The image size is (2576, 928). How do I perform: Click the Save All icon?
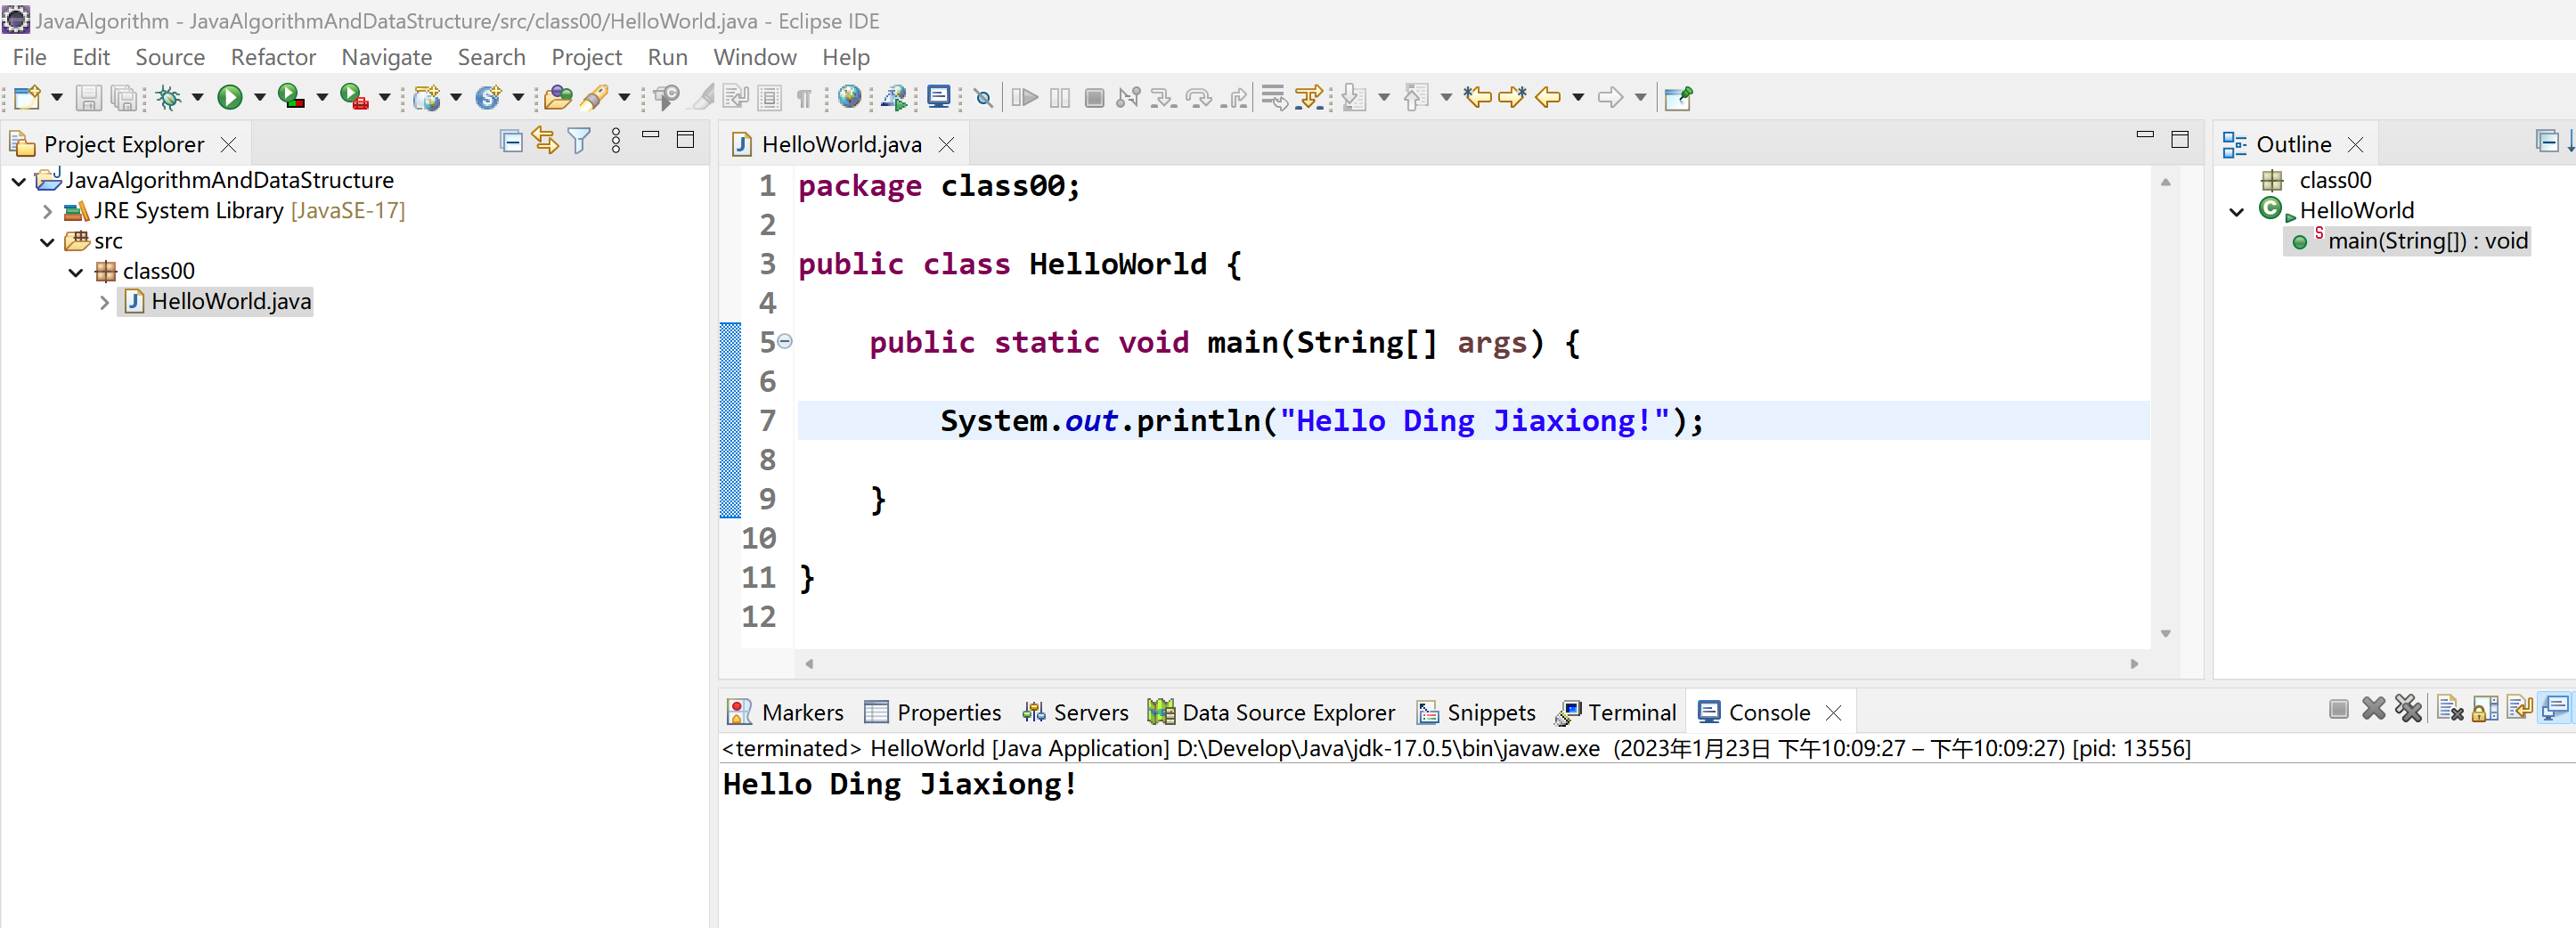(123, 97)
